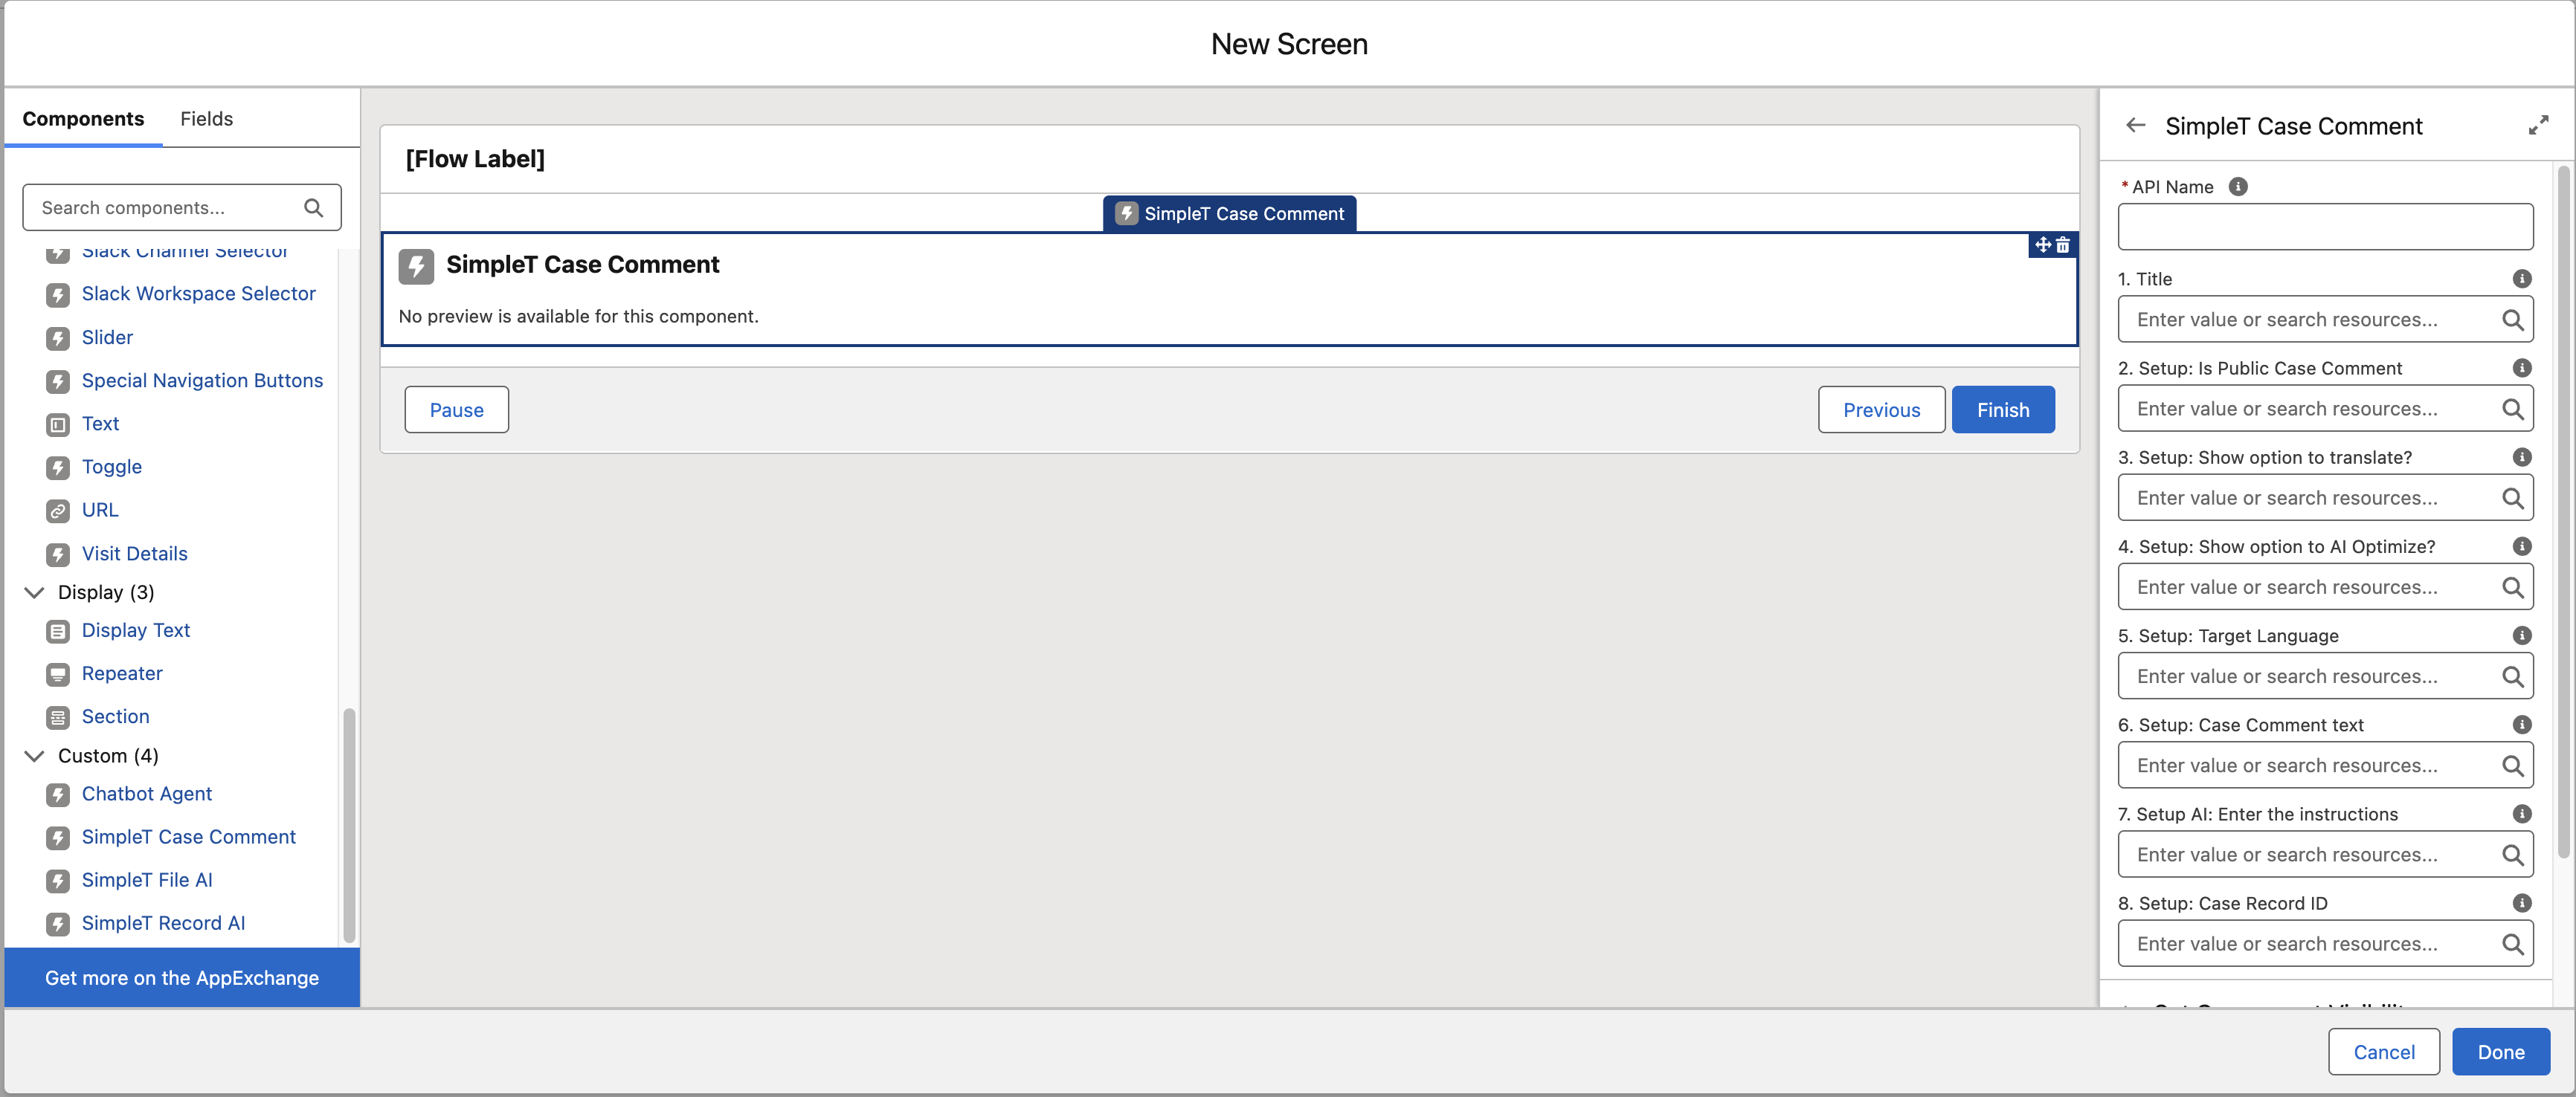Switch to the Fields tab
2576x1097 pixels.
pyautogui.click(x=206, y=119)
